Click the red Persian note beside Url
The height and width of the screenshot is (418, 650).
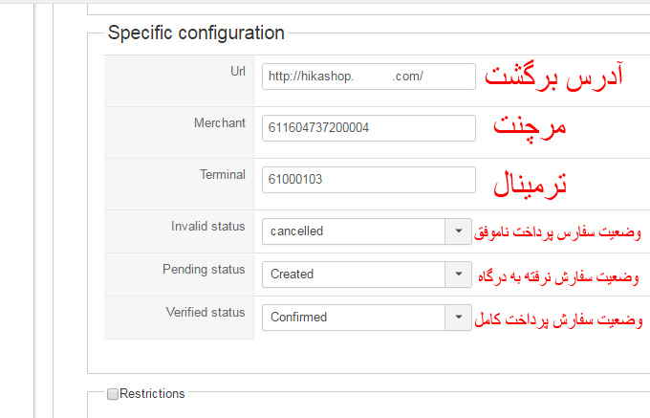pos(554,76)
